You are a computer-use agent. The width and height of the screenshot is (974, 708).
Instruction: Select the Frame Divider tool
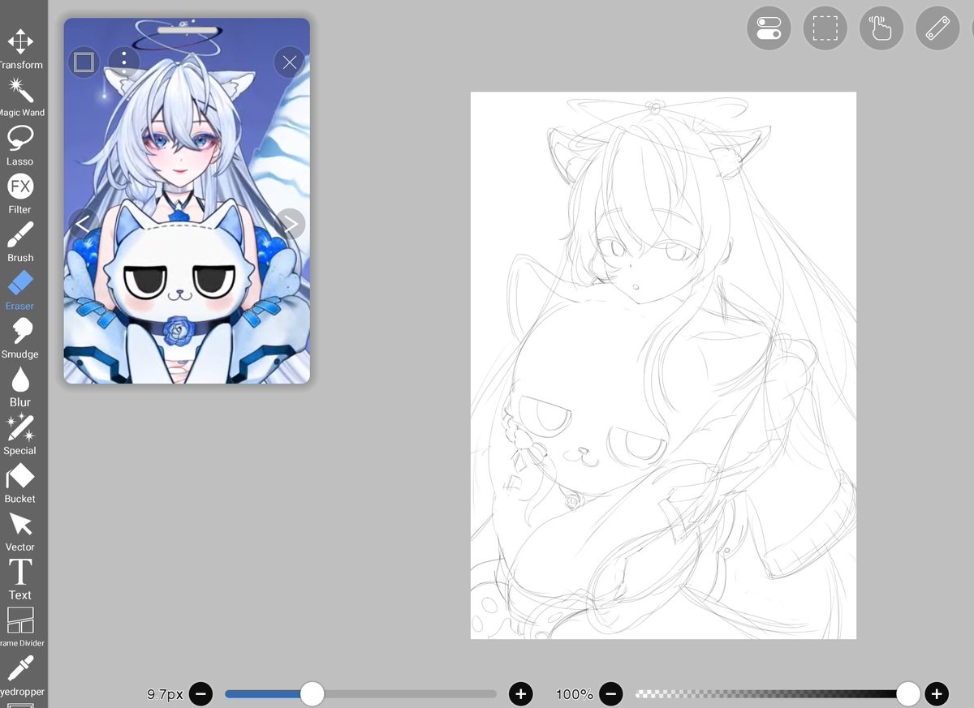pos(20,628)
